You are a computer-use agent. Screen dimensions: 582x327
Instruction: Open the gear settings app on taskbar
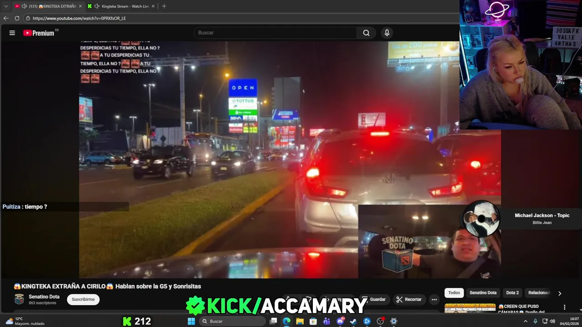[x=394, y=321]
